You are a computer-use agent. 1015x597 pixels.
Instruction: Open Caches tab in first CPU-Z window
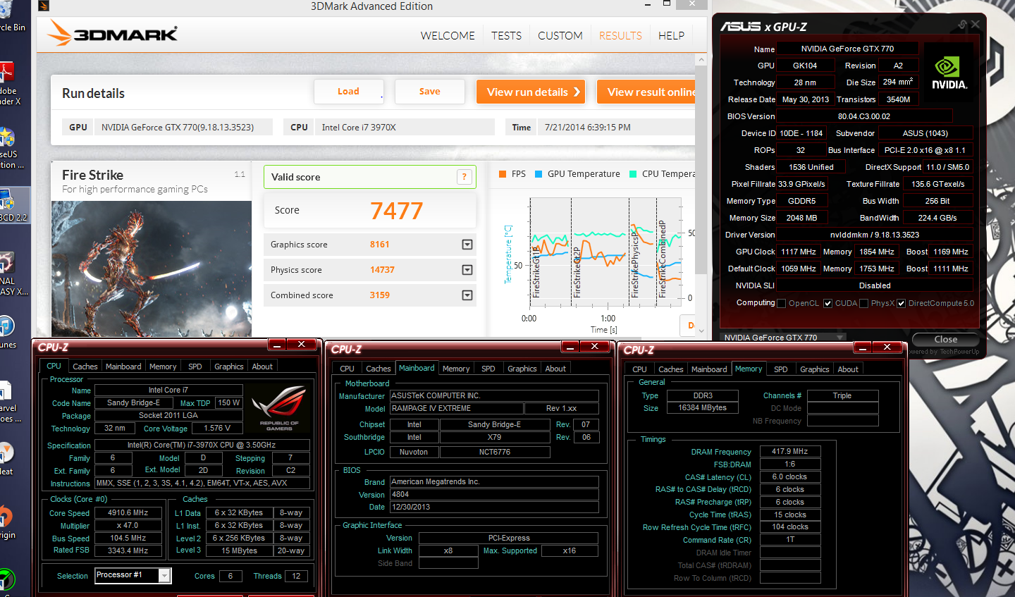point(85,367)
